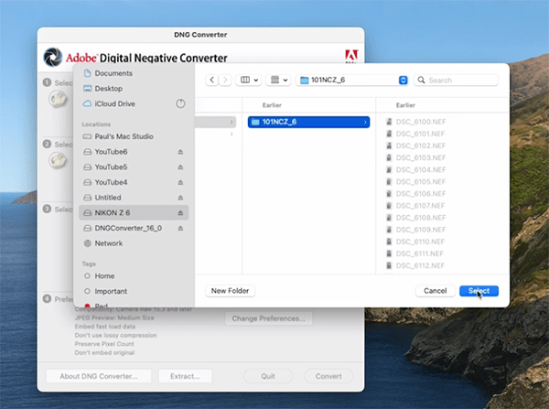Click the Desktop sidebar icon

coord(87,88)
